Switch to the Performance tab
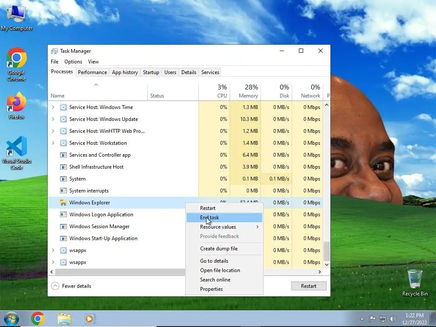436x327 pixels. (92, 72)
